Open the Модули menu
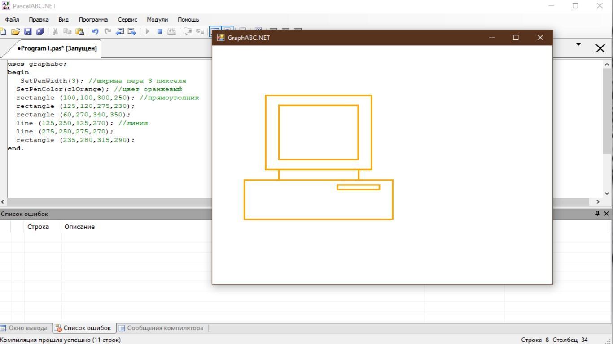The width and height of the screenshot is (613, 344). 157,20
